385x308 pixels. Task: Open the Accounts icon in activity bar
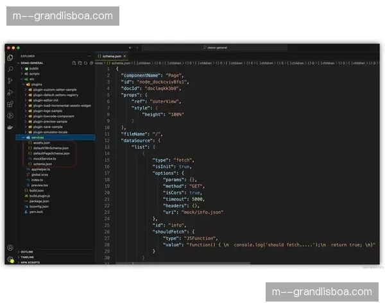[10, 248]
